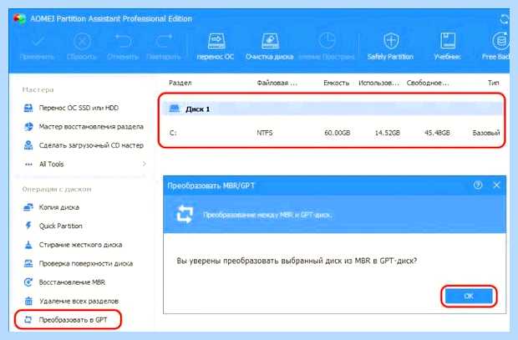Click the NTFS file system cell

point(265,133)
